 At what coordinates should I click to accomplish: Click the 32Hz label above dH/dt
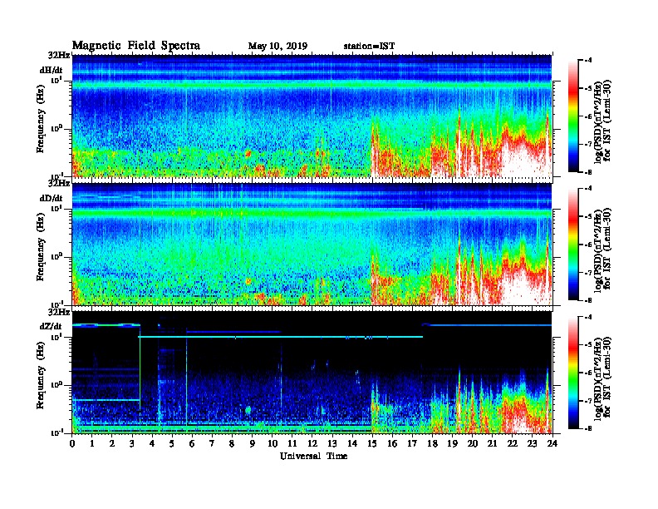pyautogui.click(x=59, y=55)
